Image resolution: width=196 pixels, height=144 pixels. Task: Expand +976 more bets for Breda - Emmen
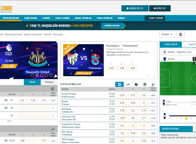(x=153, y=103)
